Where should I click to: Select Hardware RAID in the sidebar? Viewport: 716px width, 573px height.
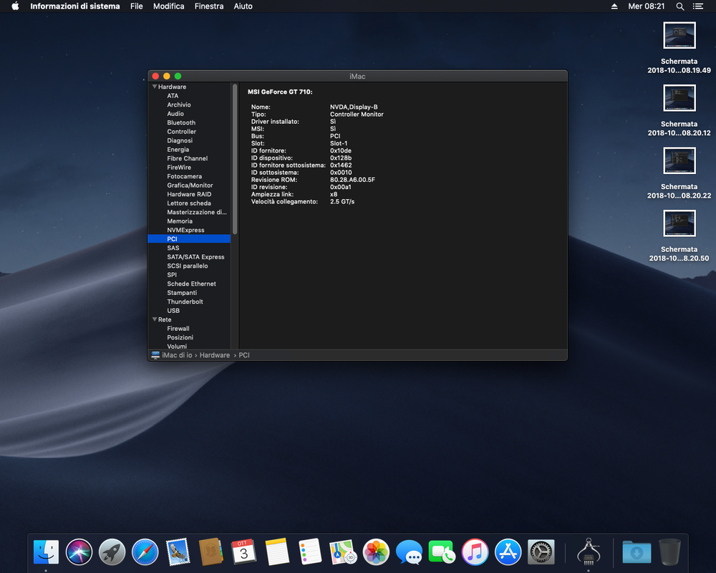[189, 194]
